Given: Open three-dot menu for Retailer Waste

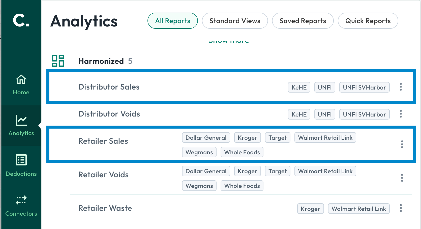Looking at the screenshot, I should [401, 208].
